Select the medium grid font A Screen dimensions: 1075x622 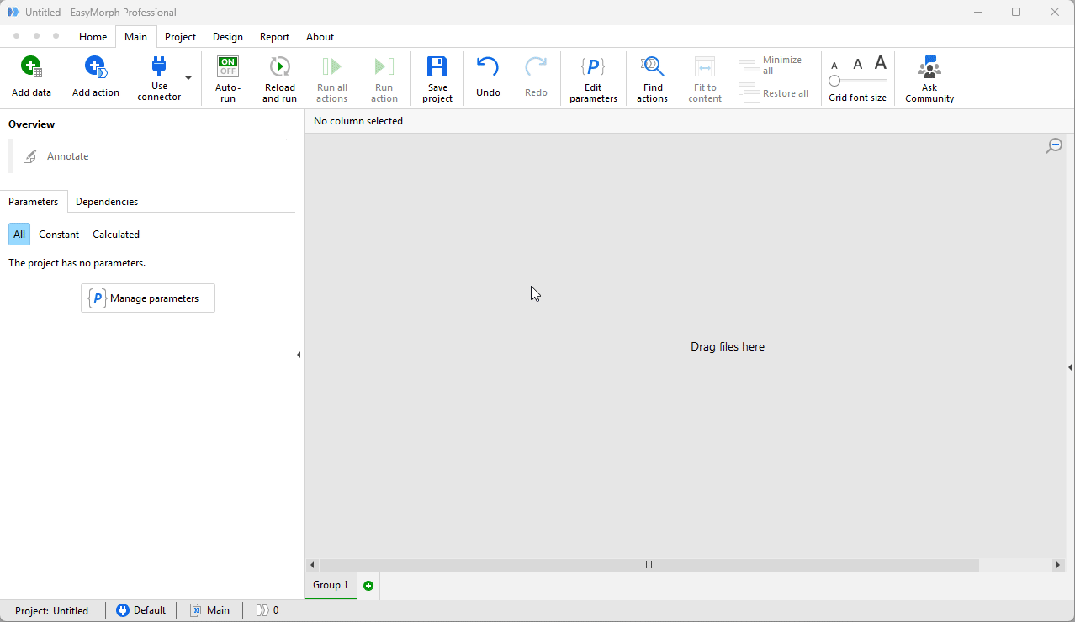(858, 64)
